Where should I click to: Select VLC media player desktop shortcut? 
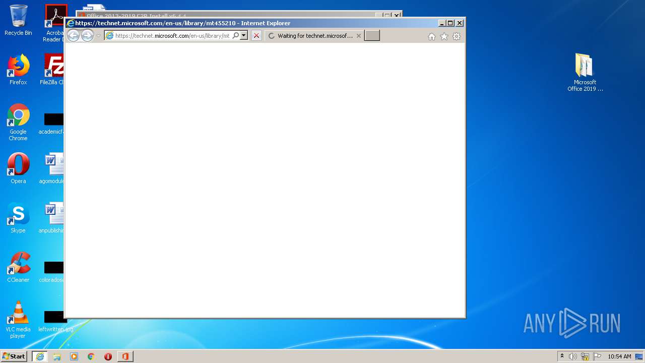click(x=18, y=320)
